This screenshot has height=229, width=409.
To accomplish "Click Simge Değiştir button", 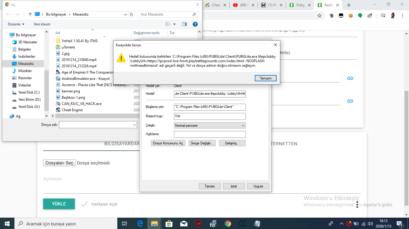I will pos(202,143).
